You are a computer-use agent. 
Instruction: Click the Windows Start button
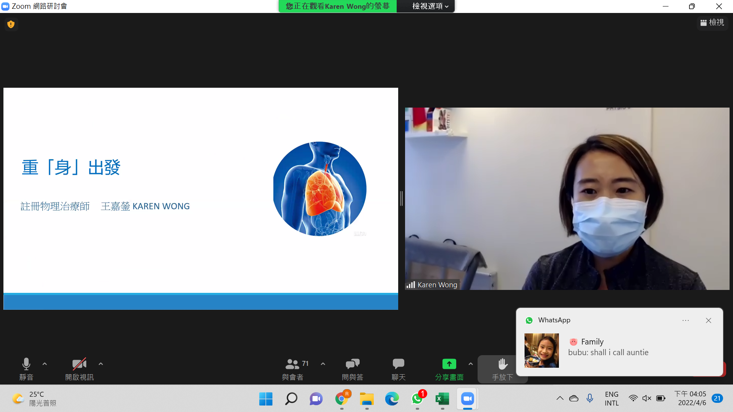click(266, 399)
